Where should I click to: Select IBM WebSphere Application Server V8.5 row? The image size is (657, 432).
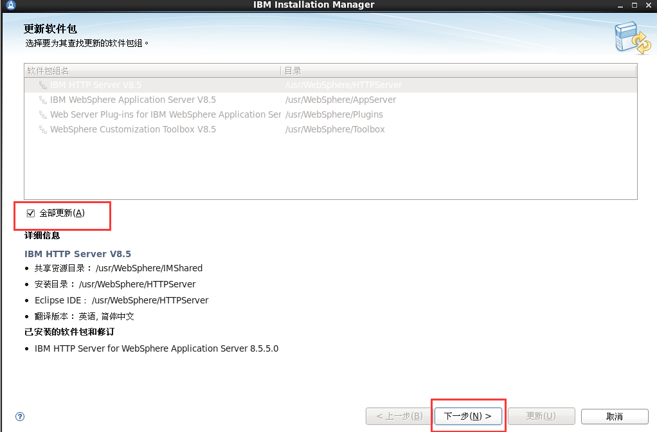[x=330, y=100]
